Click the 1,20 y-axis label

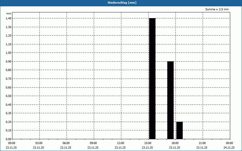(x=8, y=36)
